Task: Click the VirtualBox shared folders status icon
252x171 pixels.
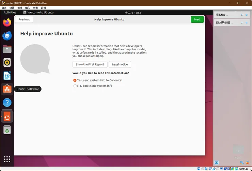Action: 218,169
